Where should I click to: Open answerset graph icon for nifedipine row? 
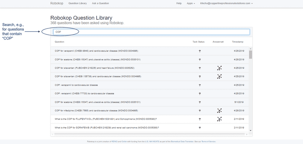click(x=219, y=111)
